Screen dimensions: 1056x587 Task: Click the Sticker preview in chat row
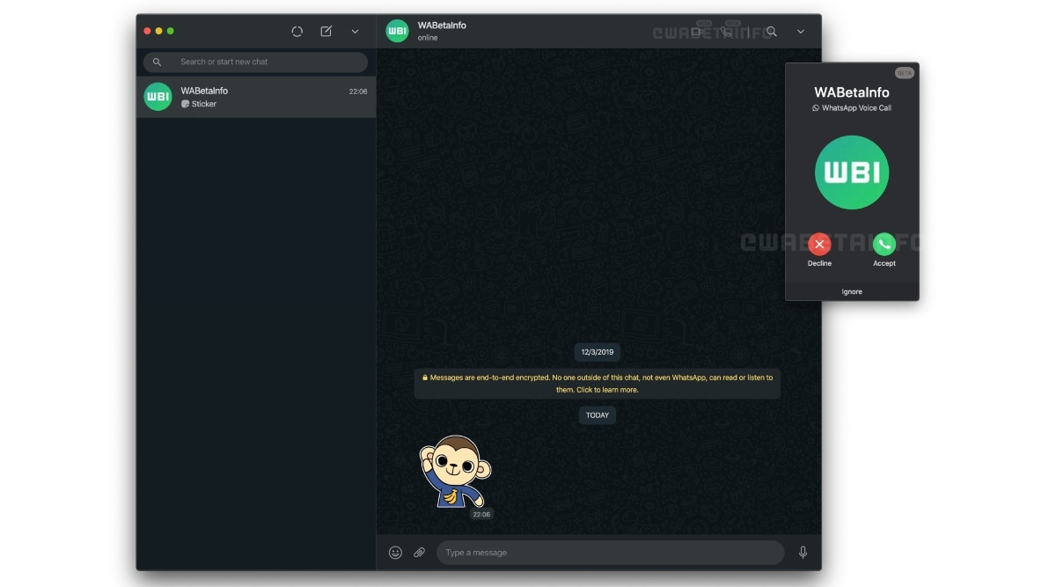[x=199, y=104]
